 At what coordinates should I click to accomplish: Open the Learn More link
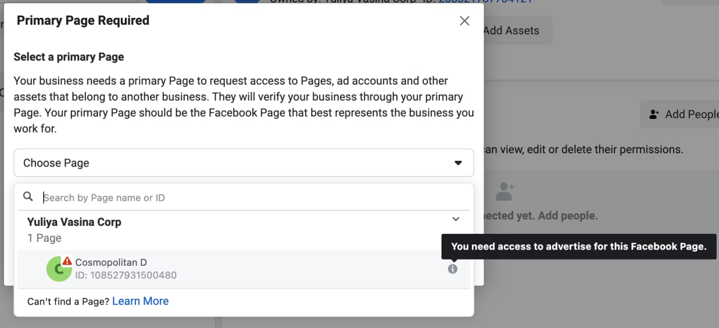tap(140, 301)
